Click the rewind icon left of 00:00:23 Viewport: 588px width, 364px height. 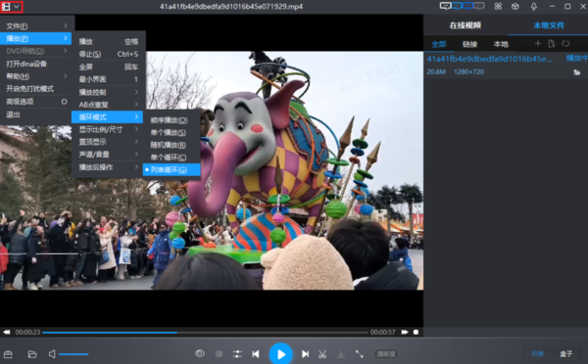click(x=7, y=332)
